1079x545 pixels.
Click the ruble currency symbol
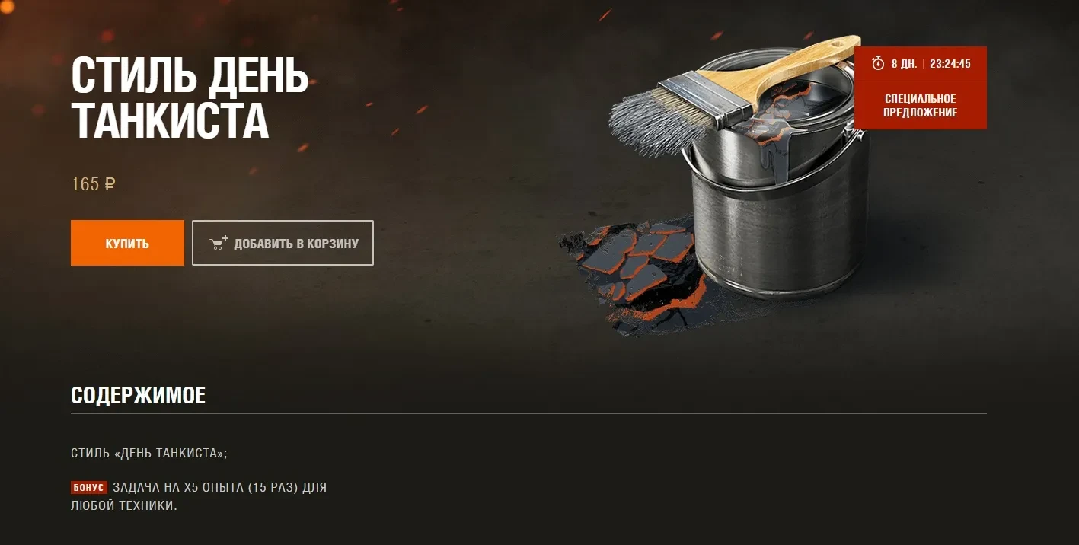(110, 184)
